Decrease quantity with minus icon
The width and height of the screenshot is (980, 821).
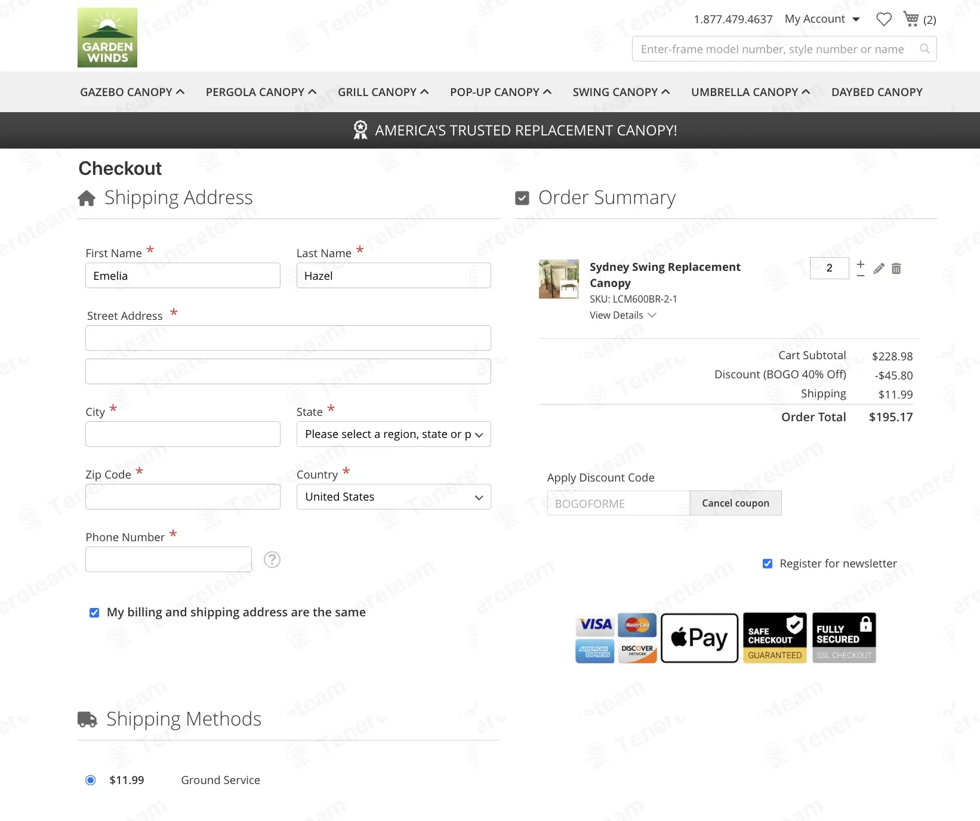coord(861,275)
